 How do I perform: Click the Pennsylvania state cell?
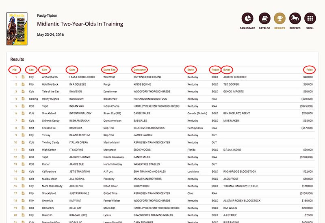pos(195,128)
